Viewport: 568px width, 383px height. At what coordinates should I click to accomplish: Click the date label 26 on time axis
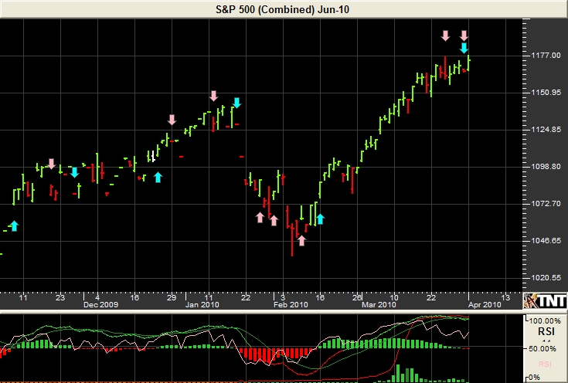pos(357,297)
